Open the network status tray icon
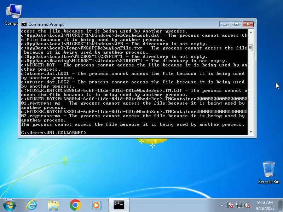This screenshot has width=283, height=212. 239,205
